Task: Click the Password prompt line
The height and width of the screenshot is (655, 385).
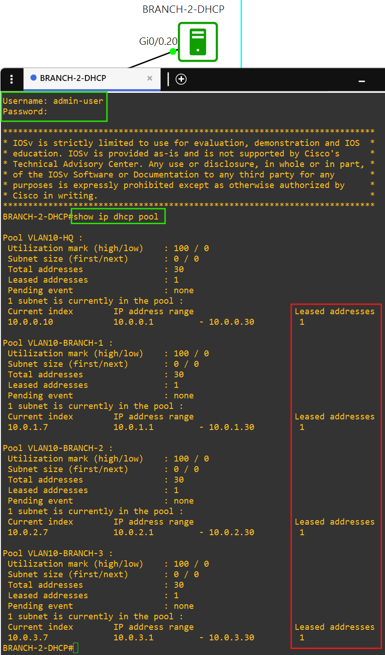Action: click(x=25, y=111)
